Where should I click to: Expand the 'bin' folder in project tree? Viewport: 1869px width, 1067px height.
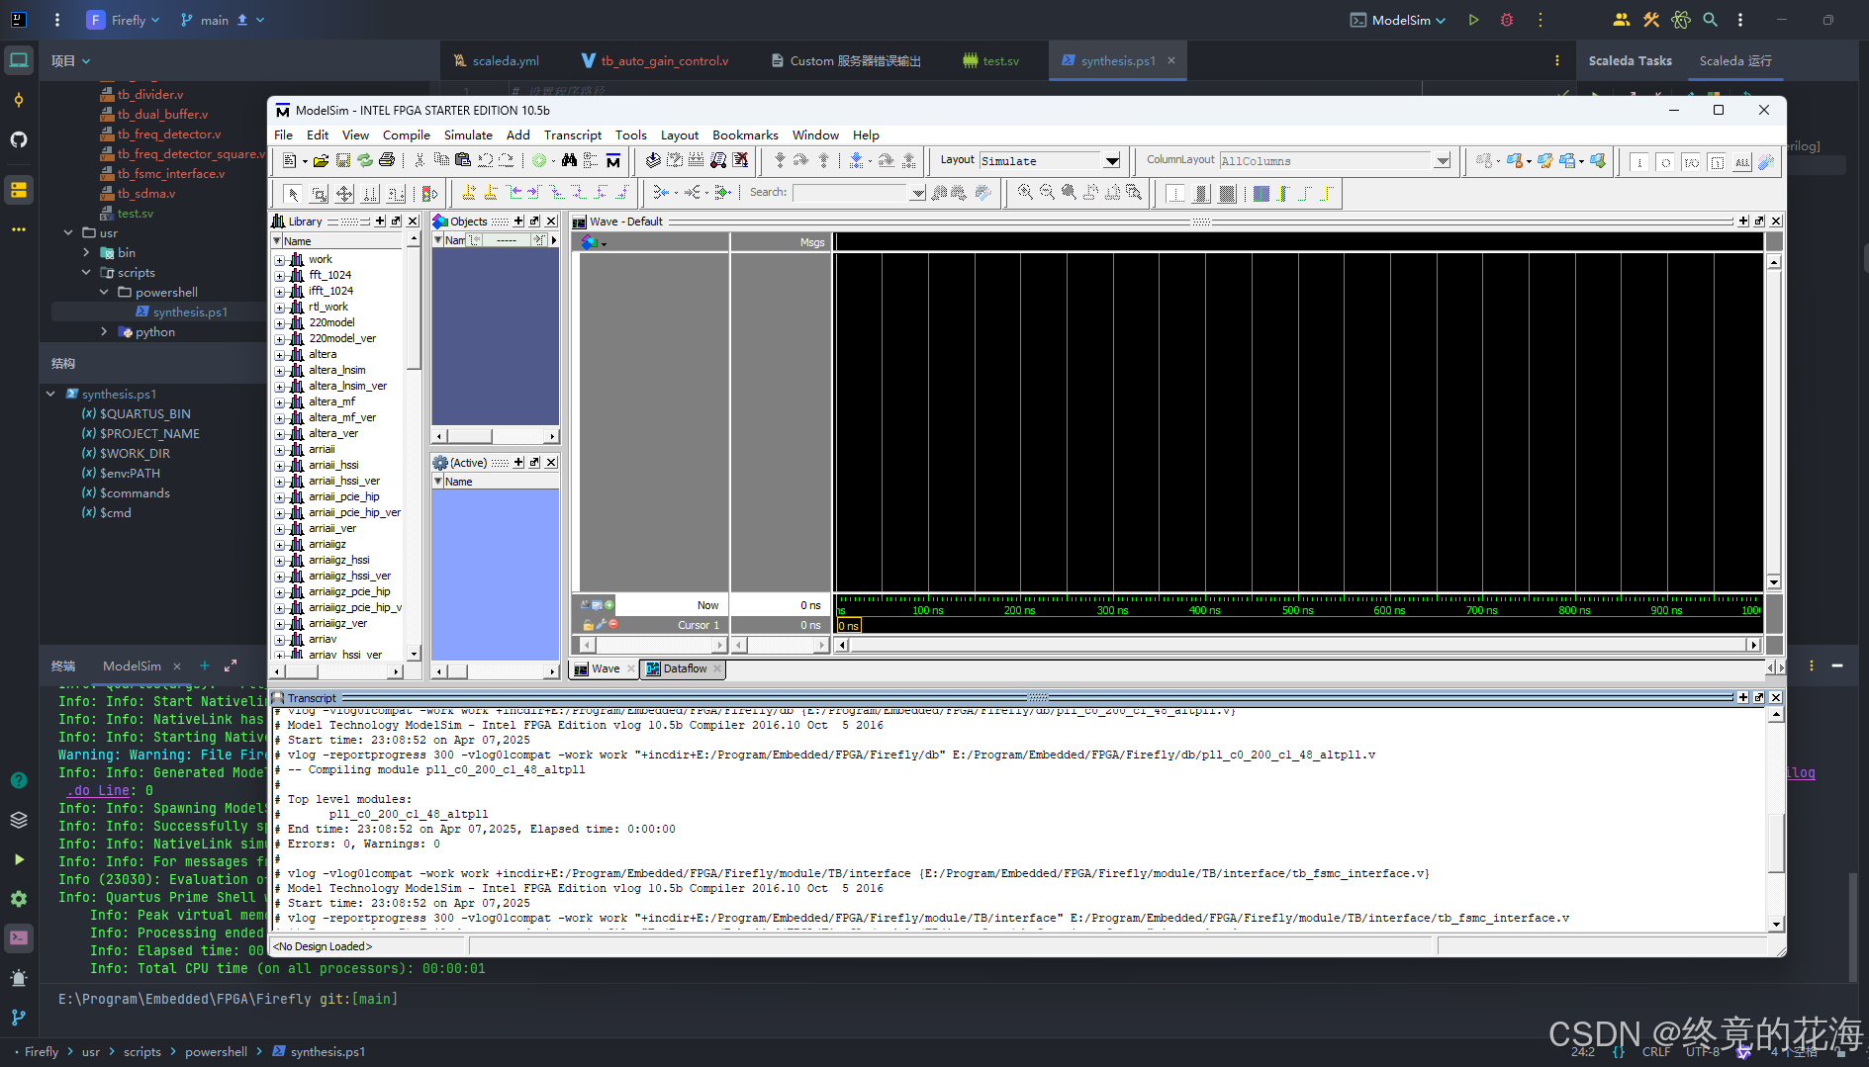click(86, 253)
